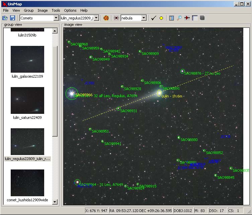Click the yellow circle toolbar icon
The width and height of the screenshot is (252, 215).
tap(161, 18)
